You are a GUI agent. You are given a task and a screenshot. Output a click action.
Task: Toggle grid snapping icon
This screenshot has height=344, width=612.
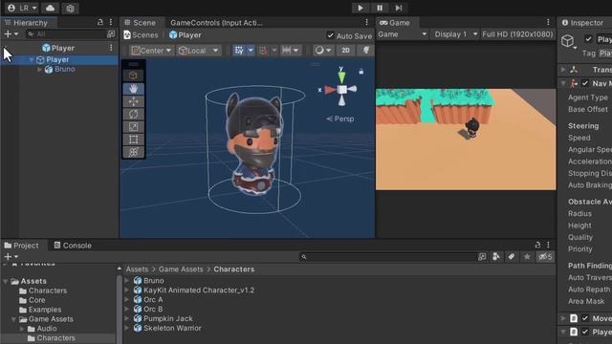(263, 50)
